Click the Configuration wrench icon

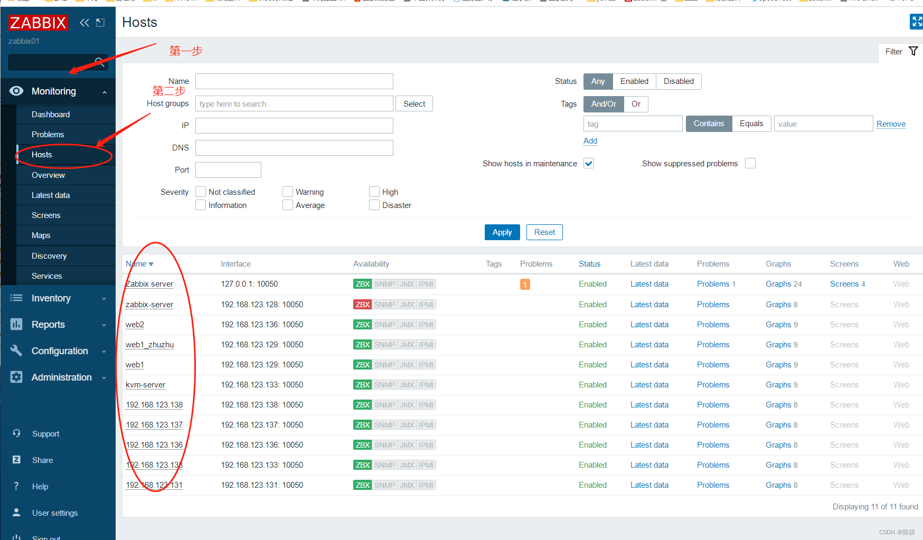[x=16, y=350]
